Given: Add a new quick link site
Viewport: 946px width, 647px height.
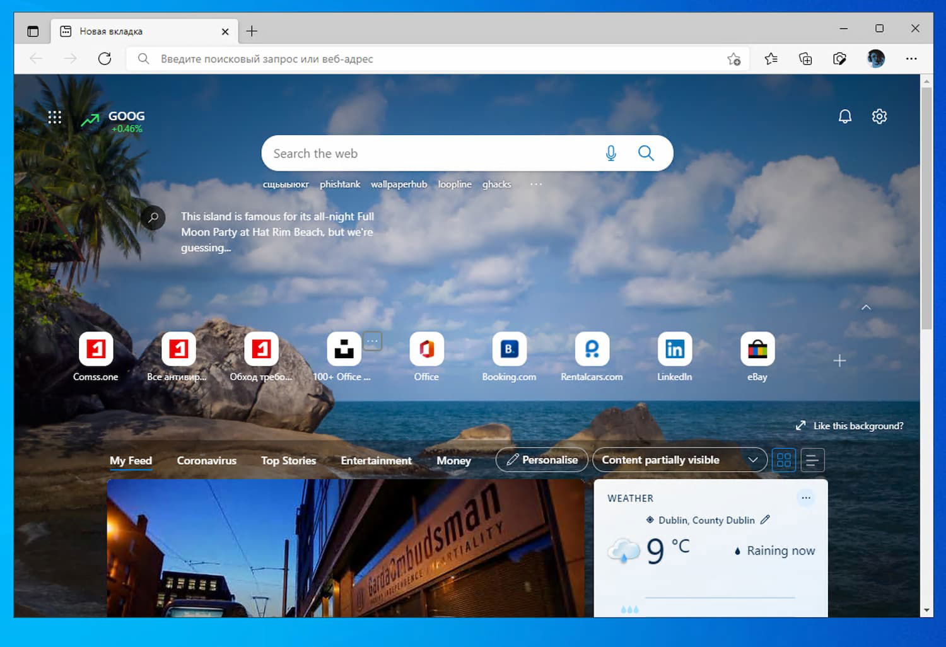Looking at the screenshot, I should point(839,361).
